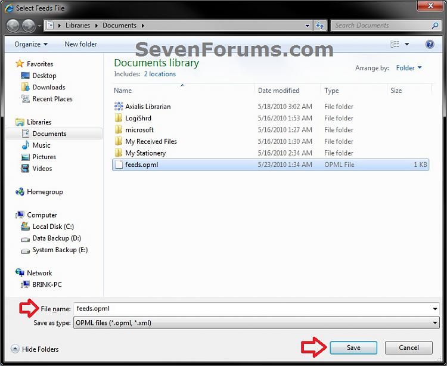Click the OPML File type cell
The height and width of the screenshot is (366, 447).
click(x=339, y=165)
